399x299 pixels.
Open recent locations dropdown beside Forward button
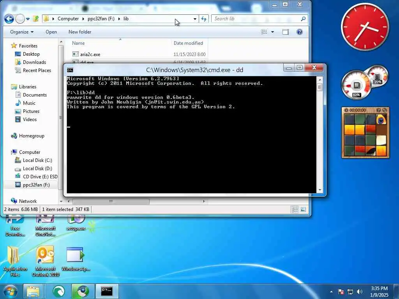(x=28, y=19)
